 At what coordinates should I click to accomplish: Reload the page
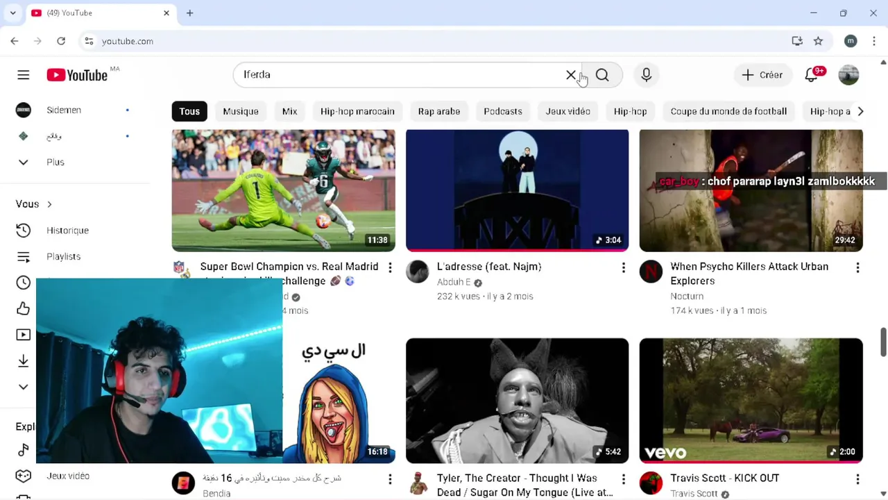click(61, 41)
